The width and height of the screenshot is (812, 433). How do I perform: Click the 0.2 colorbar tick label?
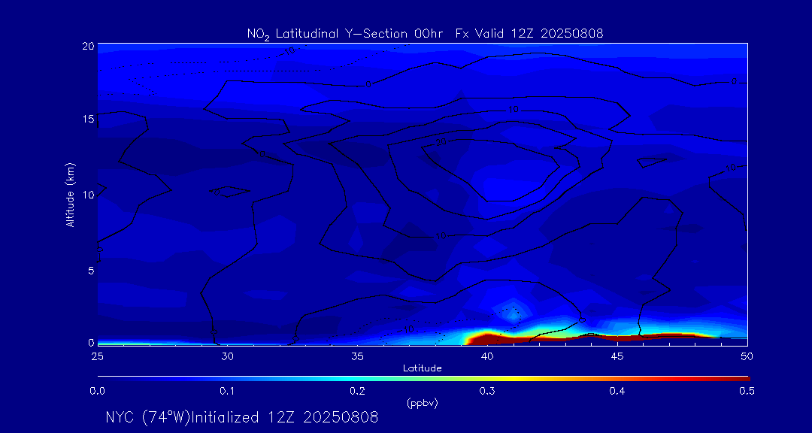357,391
